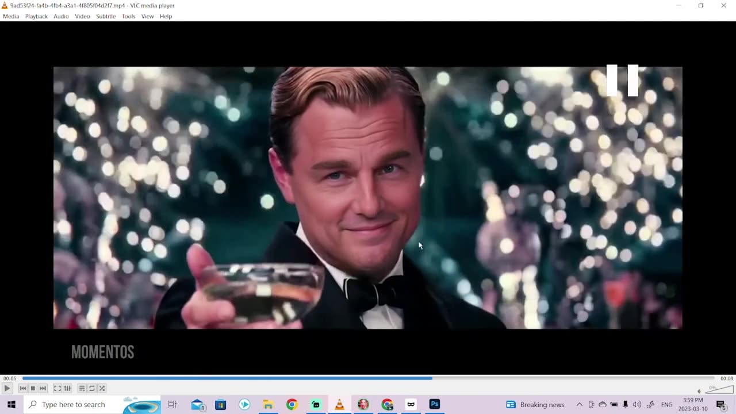Stop playback with the Stop button
Image resolution: width=736 pixels, height=414 pixels.
pyautogui.click(x=33, y=389)
